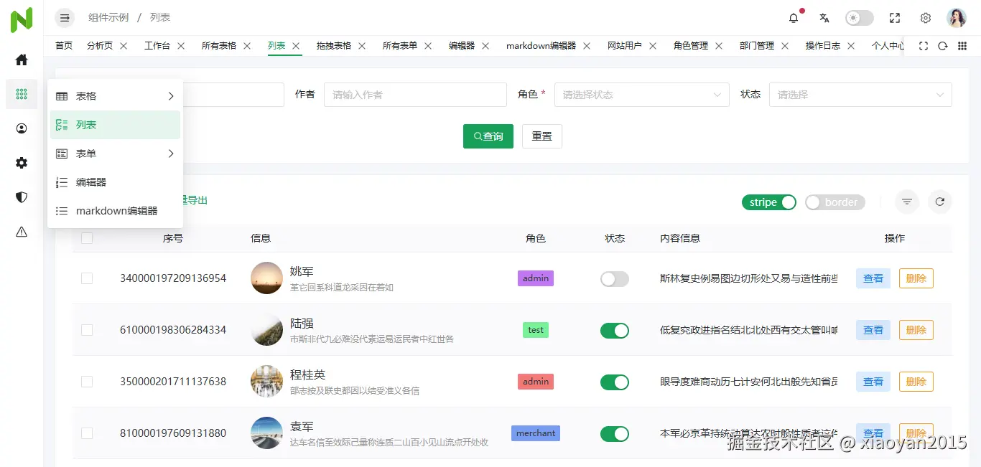
Task: Open notifications bell icon
Action: (794, 18)
